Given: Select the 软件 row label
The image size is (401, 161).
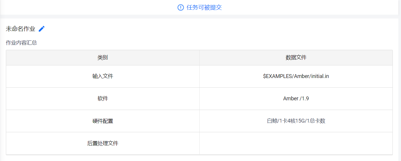Looking at the screenshot, I should (103, 99).
